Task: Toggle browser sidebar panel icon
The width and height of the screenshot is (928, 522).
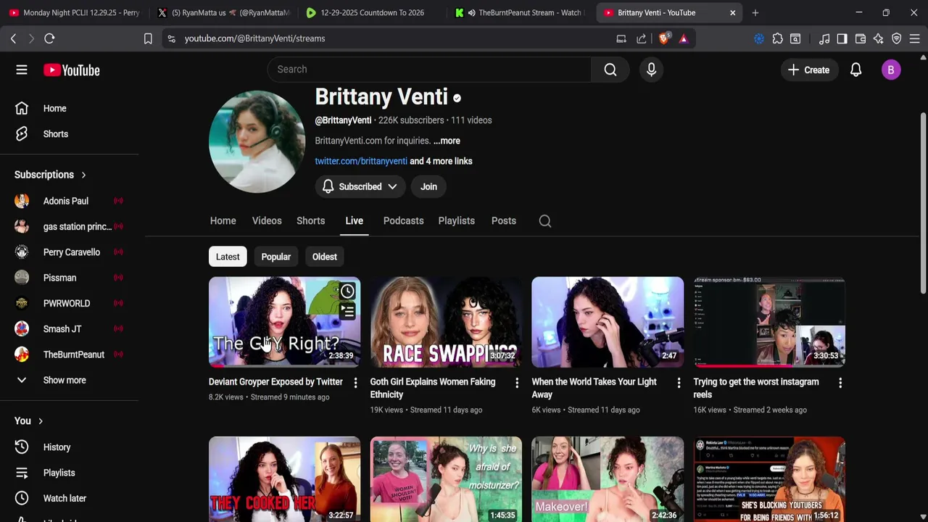Action: [842, 38]
